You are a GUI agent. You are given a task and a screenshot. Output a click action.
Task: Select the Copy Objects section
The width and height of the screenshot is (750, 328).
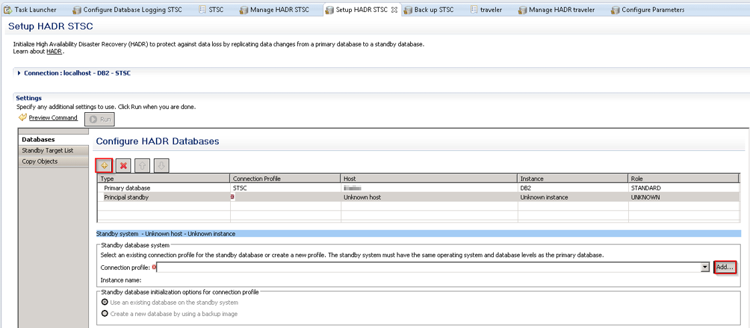39,161
